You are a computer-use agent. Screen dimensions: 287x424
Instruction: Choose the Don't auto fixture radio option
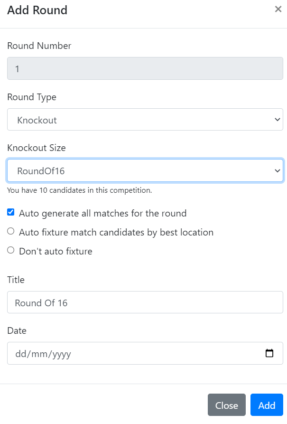pos(11,250)
